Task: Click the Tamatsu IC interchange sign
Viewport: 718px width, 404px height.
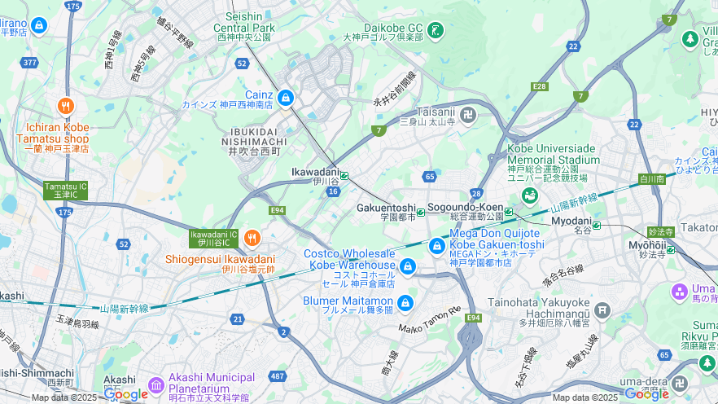Action: click(x=65, y=191)
